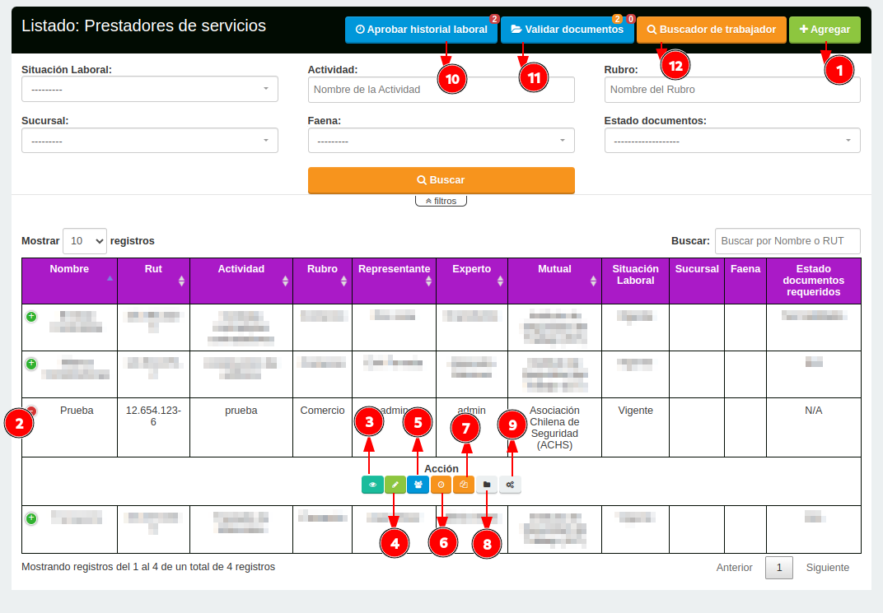Collapse the filtros panel toggle
This screenshot has width=883, height=613.
click(441, 201)
